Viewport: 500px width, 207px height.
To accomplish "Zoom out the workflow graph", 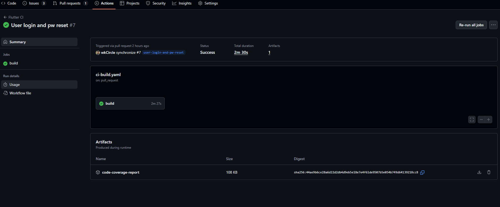I will tap(481, 120).
